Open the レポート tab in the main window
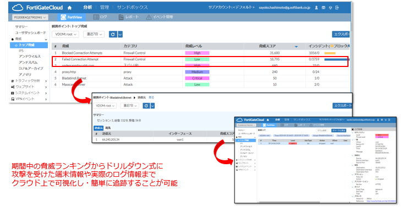403x207 pixels. point(128,17)
